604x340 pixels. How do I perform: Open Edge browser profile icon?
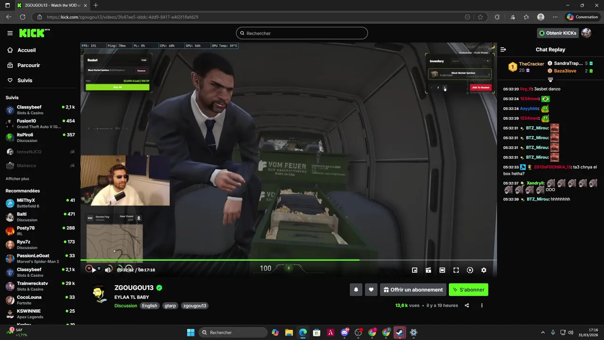541,17
